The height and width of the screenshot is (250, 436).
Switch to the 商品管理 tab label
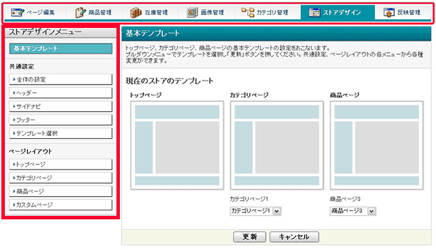pos(100,12)
